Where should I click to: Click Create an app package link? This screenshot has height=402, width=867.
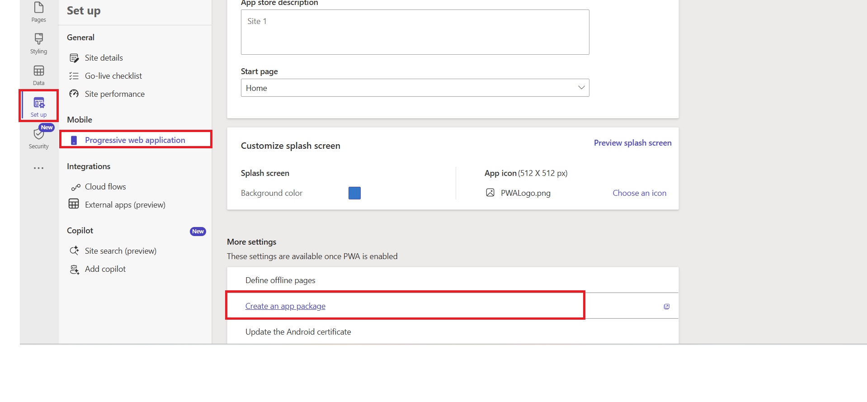tap(285, 306)
